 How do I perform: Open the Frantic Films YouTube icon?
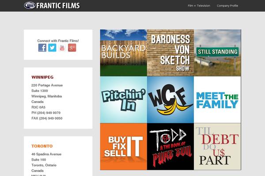pos(62,48)
